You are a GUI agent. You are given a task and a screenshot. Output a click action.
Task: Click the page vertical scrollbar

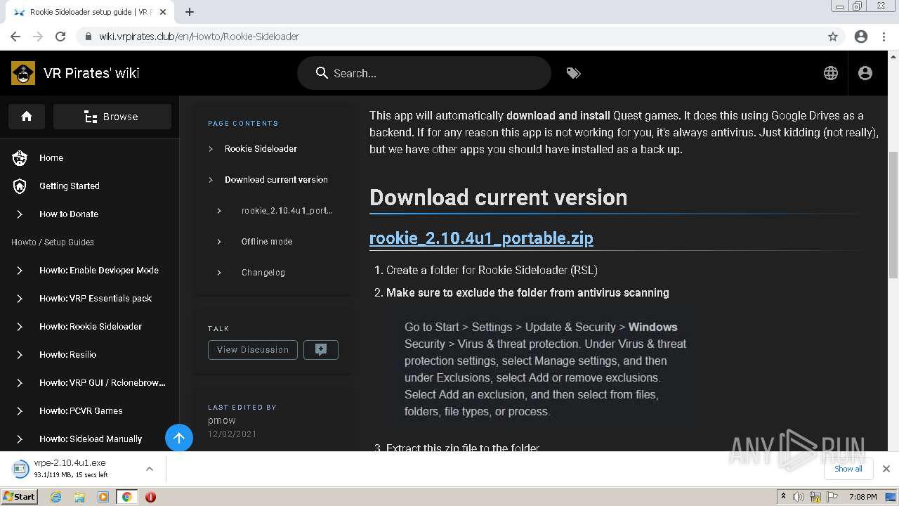tap(893, 214)
